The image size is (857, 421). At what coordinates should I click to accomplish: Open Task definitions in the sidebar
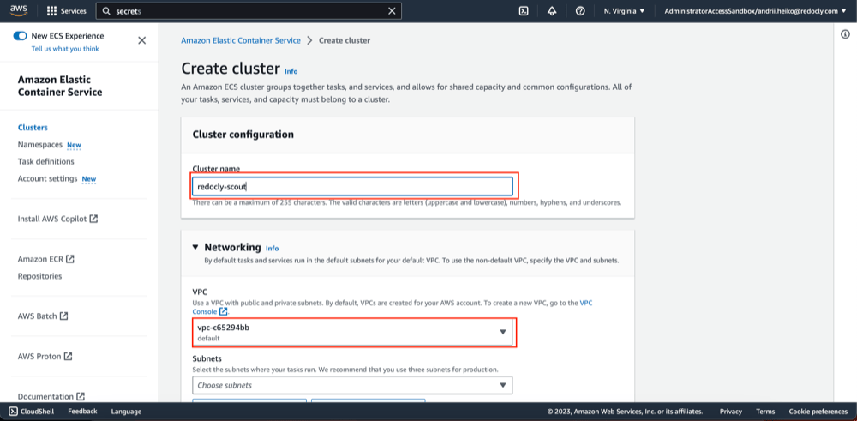[46, 162]
